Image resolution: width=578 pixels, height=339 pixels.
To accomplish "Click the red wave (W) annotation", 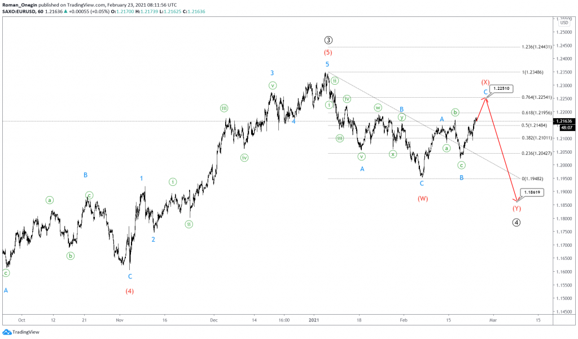I will point(423,198).
